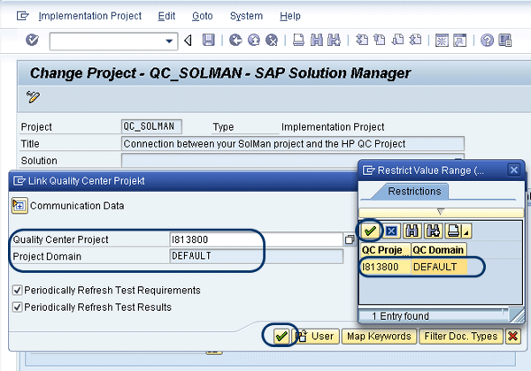This screenshot has height=371, width=531.
Task: Click the Quality Center Project input field
Action: pyautogui.click(x=256, y=239)
